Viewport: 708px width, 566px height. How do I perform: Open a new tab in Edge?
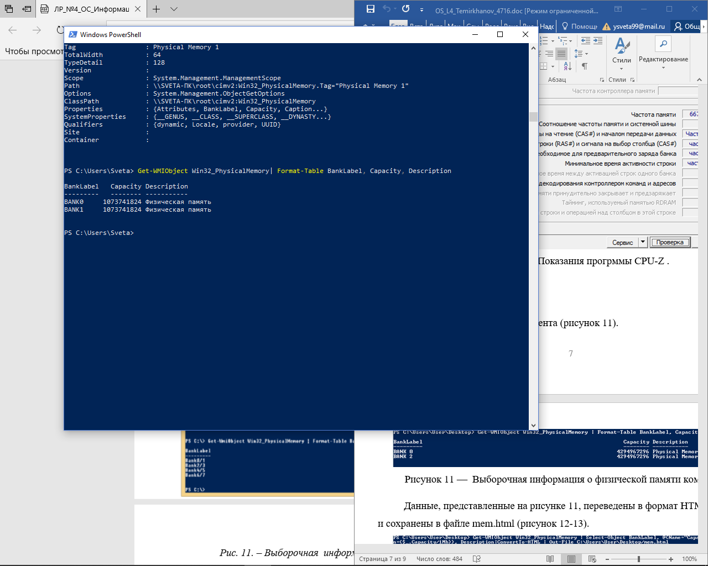coord(157,9)
